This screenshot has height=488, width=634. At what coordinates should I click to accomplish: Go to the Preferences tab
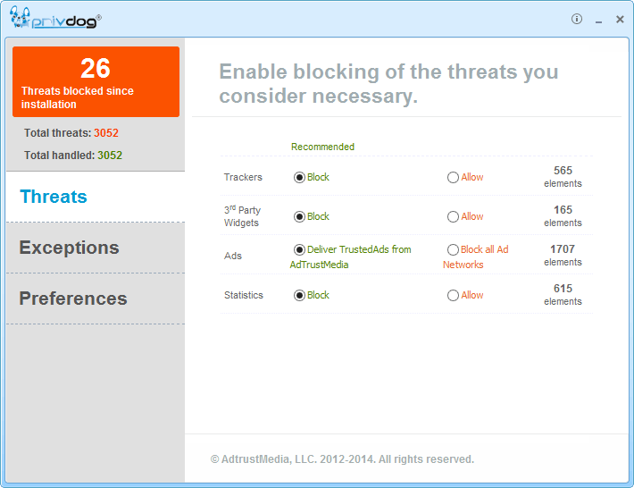click(73, 299)
